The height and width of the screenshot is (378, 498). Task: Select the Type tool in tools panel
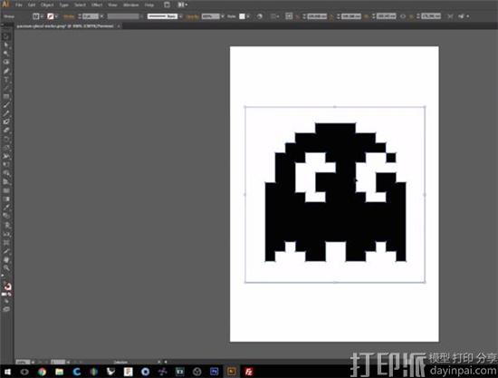[x=6, y=80]
